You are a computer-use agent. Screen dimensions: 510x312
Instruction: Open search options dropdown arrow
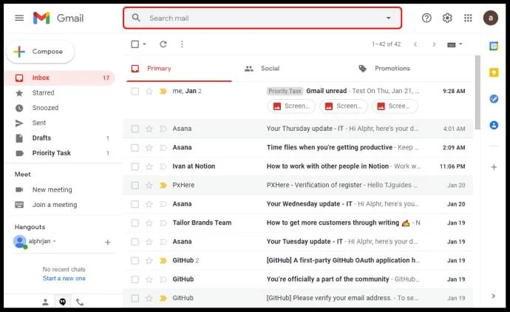tap(388, 18)
